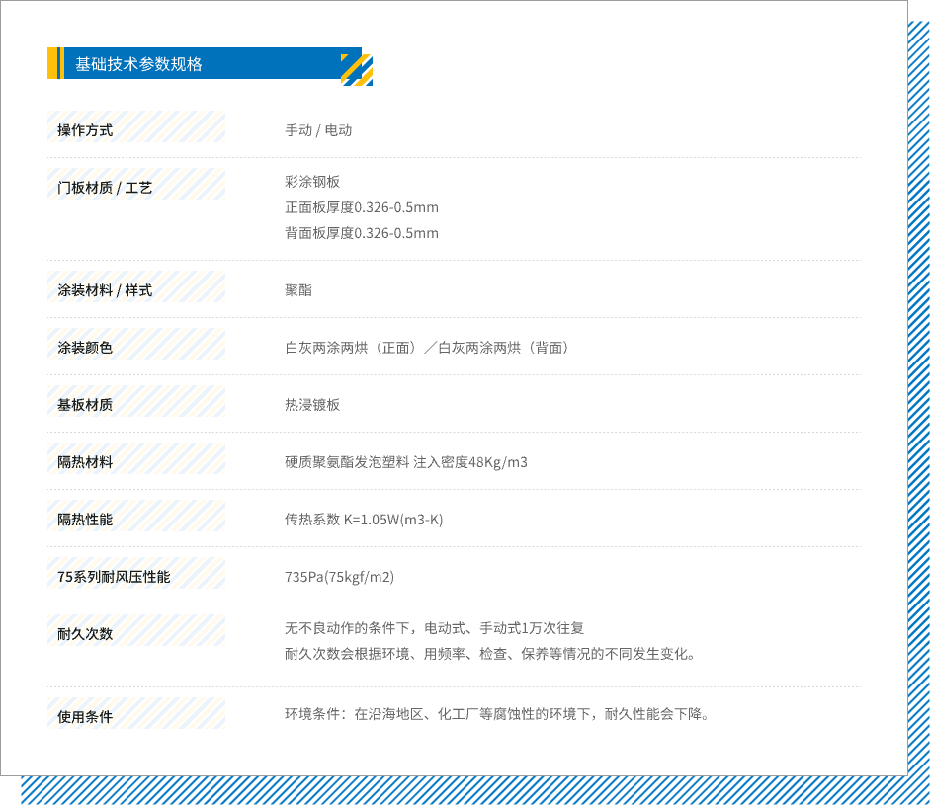Screen dimensions: 930x805
Task: Click the 彩涂钢板 text
Action: click(312, 182)
